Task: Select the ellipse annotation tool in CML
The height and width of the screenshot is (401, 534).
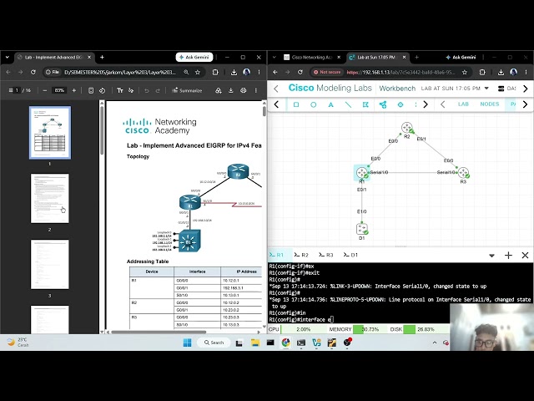Action: (314, 104)
